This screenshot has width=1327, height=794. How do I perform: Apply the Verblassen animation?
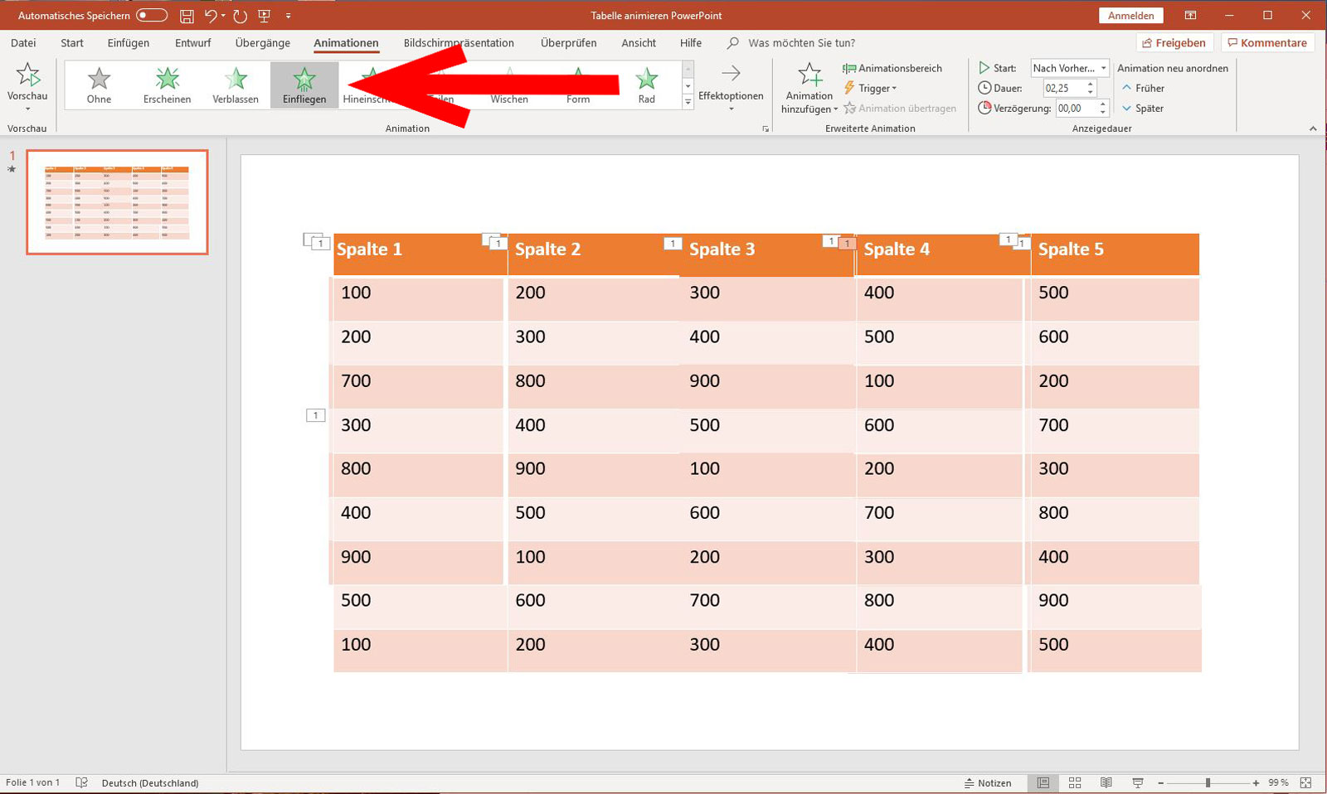coord(235,83)
